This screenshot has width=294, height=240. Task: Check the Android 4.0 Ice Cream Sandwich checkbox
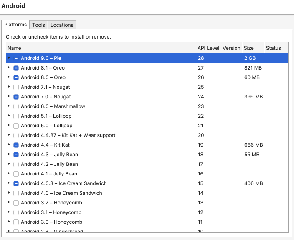pos(16,193)
